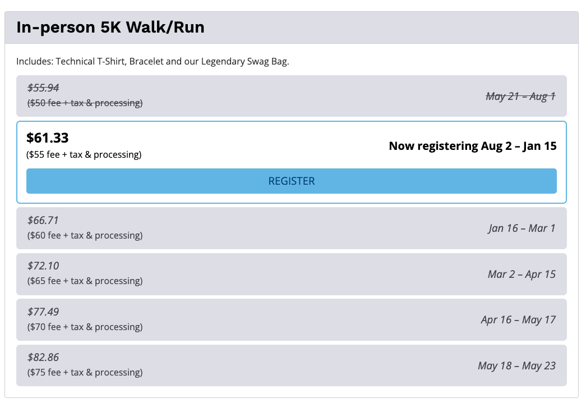The width and height of the screenshot is (586, 407).
Task: Click the Mar 2 – Apr 15 date range
Action: pyautogui.click(x=522, y=274)
